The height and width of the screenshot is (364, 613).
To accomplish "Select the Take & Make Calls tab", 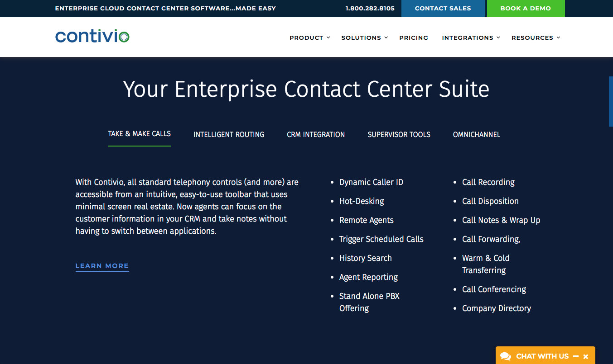I will tap(140, 134).
